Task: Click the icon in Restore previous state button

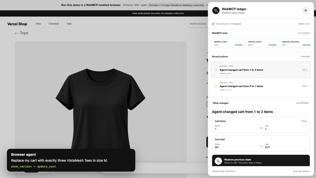Action: (218, 161)
